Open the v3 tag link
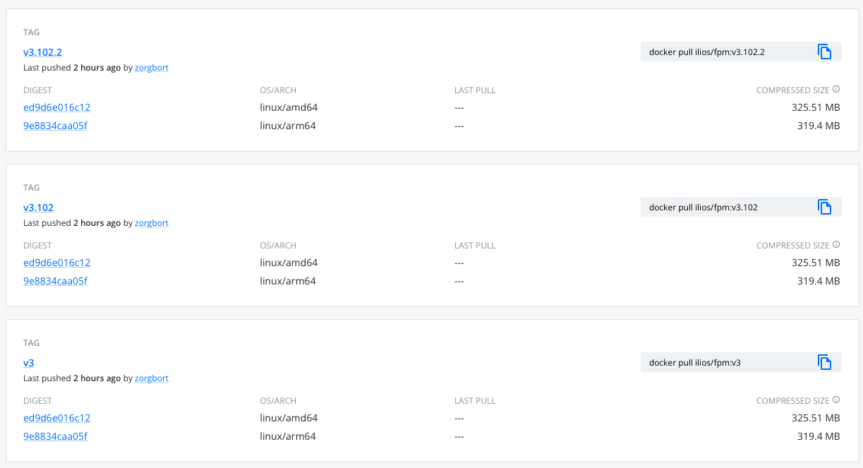The height and width of the screenshot is (468, 863). pos(29,363)
